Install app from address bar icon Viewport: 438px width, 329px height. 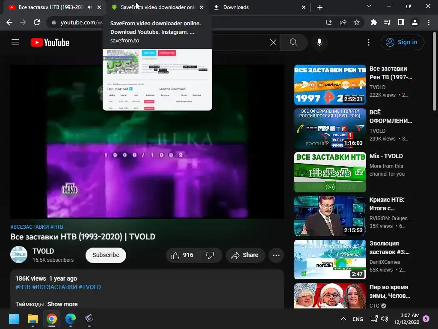click(x=329, y=22)
